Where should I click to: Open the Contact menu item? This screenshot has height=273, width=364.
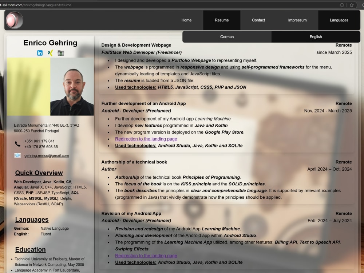pyautogui.click(x=258, y=20)
